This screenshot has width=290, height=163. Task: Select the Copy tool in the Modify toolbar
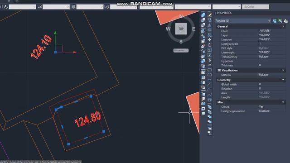pos(209,19)
